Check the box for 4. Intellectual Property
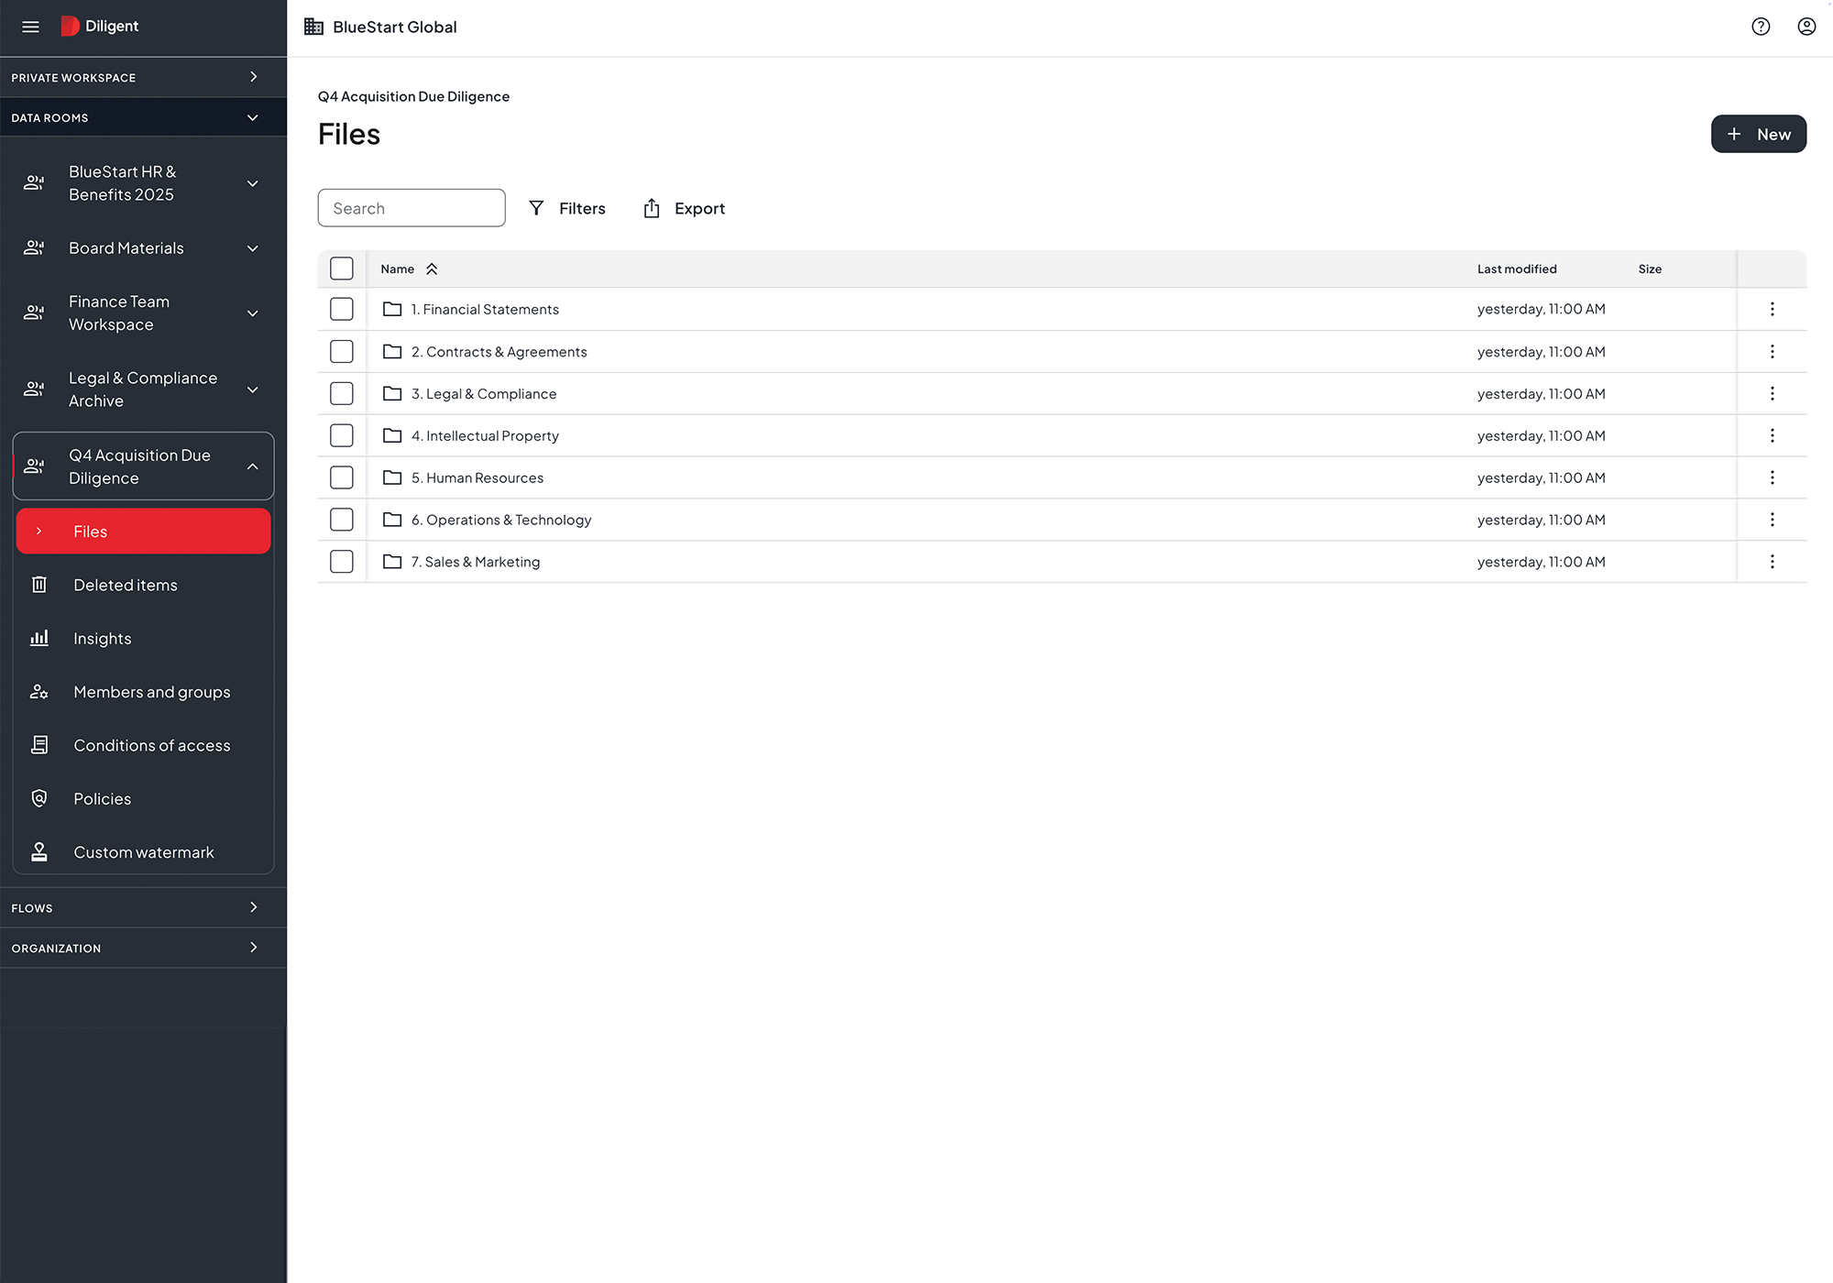The image size is (1833, 1283). [x=342, y=435]
